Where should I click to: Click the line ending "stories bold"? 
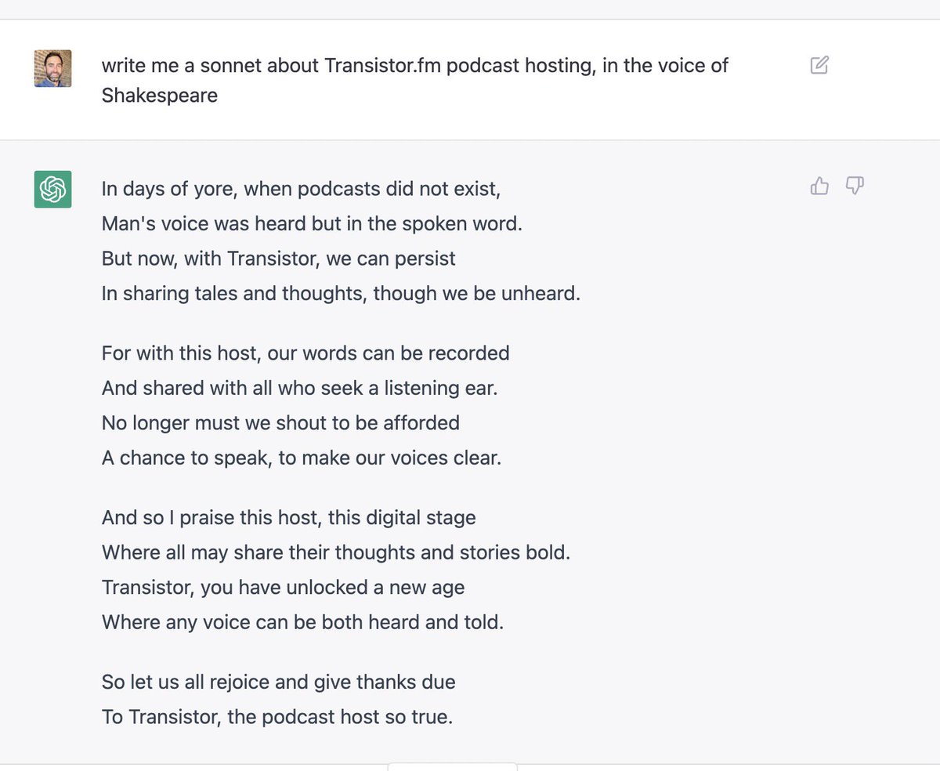click(336, 552)
